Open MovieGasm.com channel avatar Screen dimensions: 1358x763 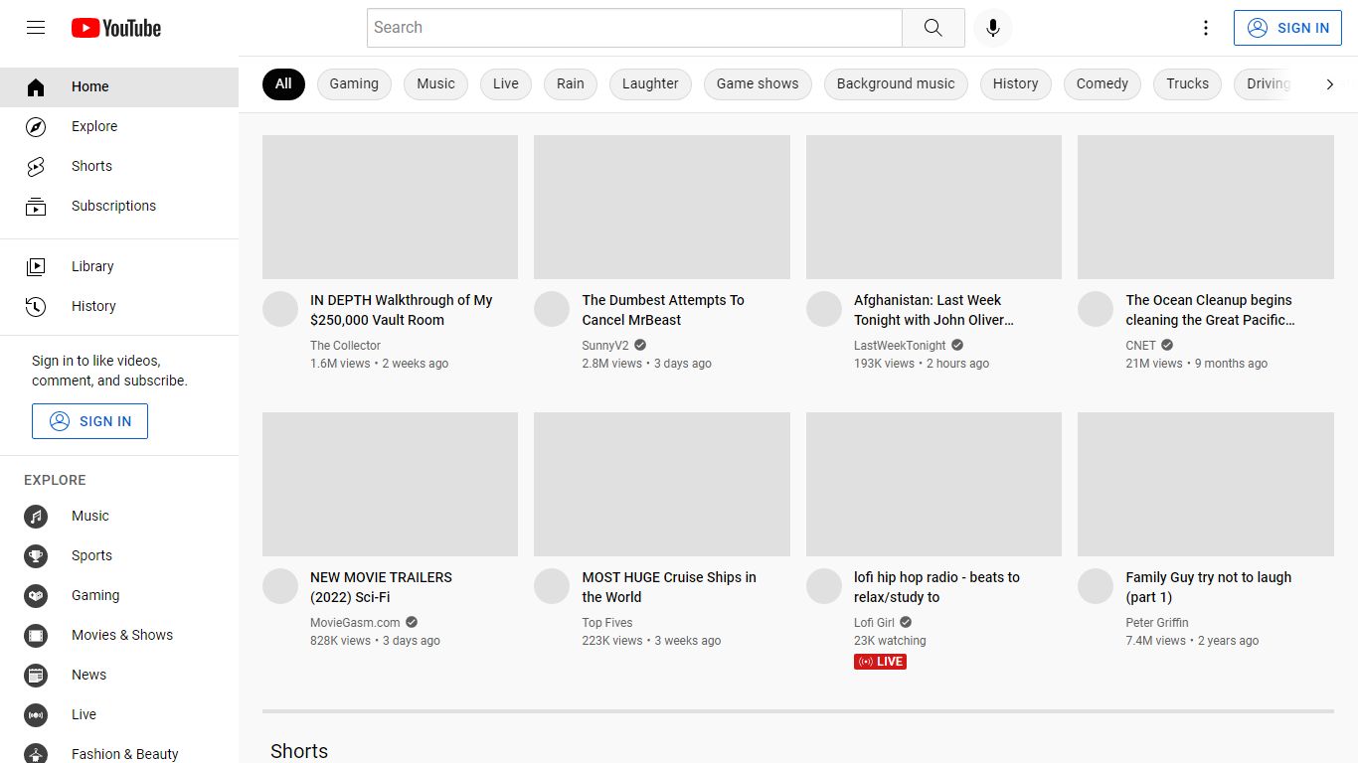pyautogui.click(x=280, y=586)
